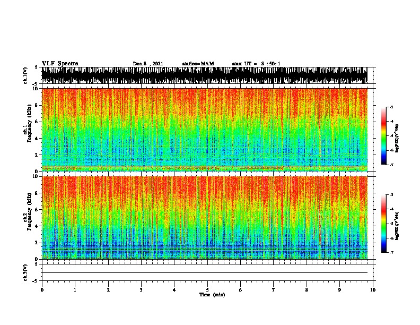Click the time axis tick label '10'
The image size is (420, 325).
[373, 289]
